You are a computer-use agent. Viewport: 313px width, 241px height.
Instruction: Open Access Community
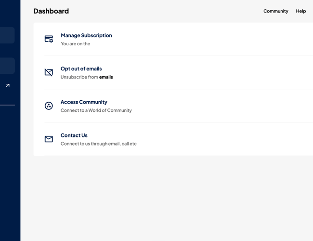coord(84,102)
